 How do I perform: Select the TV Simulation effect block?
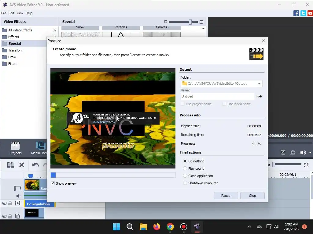click(x=40, y=204)
